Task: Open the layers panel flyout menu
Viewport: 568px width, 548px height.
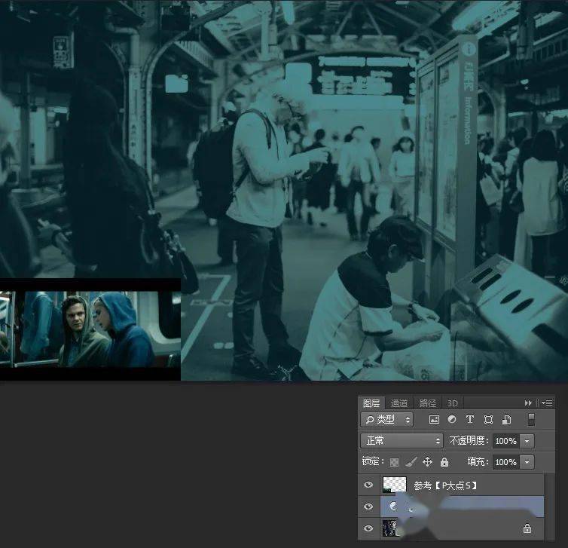Action: [547, 403]
